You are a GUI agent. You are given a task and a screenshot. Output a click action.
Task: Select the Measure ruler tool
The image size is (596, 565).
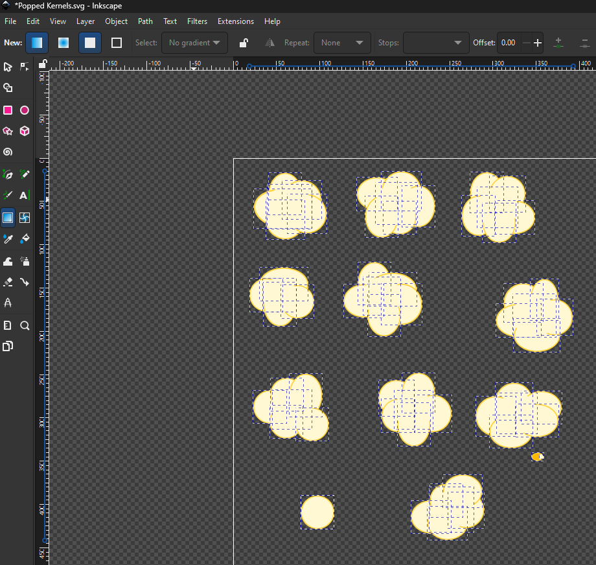tap(8, 325)
